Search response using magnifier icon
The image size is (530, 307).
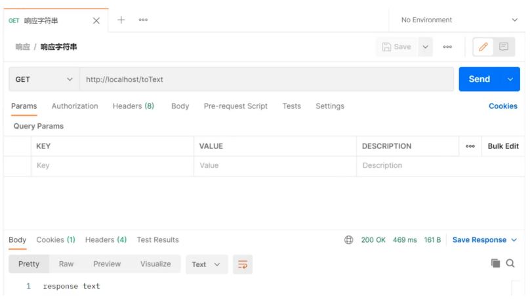[x=510, y=264]
